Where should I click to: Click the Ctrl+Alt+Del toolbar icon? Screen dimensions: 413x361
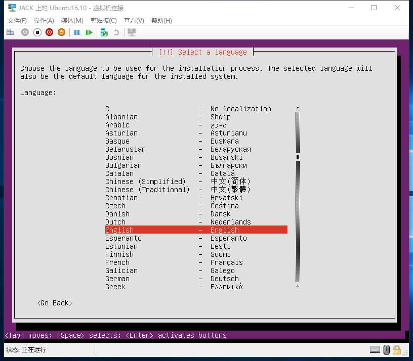pyautogui.click(x=10, y=32)
